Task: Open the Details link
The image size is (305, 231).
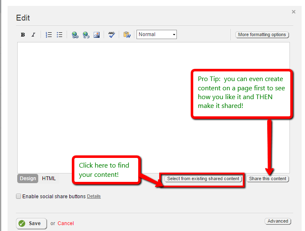Action: pos(94,196)
